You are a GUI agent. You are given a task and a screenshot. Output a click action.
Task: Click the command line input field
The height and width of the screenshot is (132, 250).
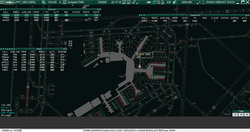point(41,131)
